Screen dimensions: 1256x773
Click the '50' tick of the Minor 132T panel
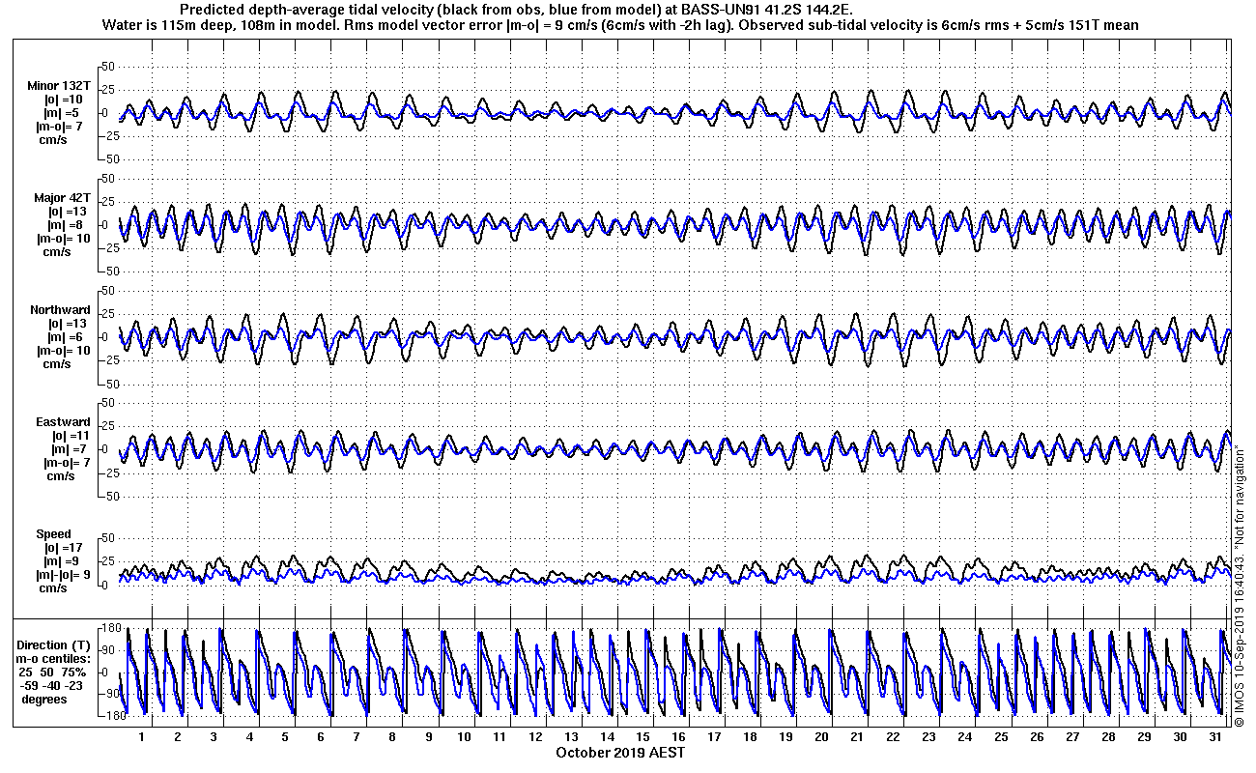coord(109,67)
